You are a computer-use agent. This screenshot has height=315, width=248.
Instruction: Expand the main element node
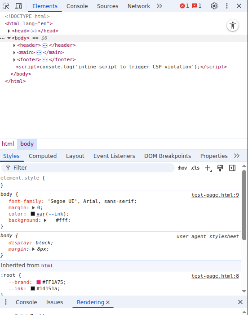(x=14, y=53)
